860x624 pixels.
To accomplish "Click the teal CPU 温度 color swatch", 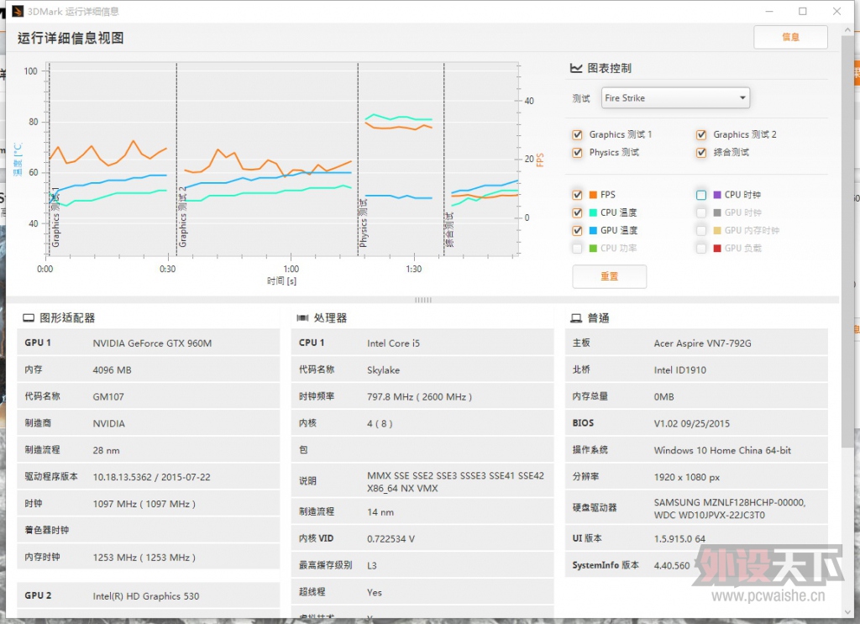I will pyautogui.click(x=593, y=212).
